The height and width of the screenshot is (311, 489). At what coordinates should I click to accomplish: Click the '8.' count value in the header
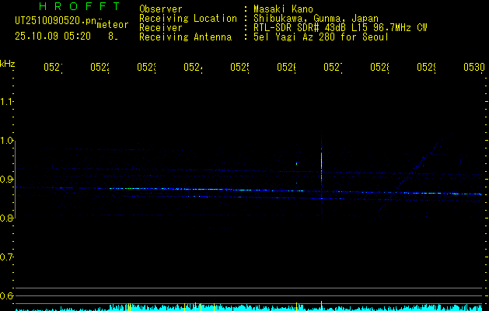tap(113, 37)
